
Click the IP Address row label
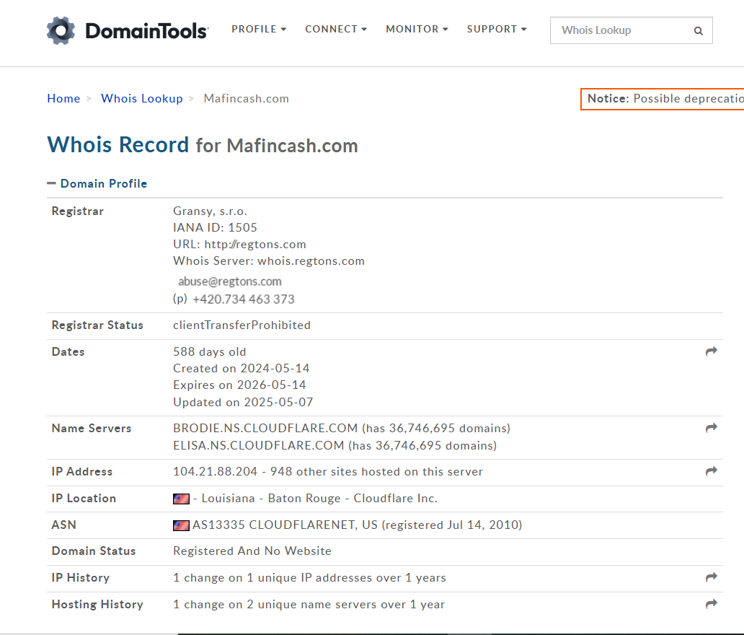pyautogui.click(x=82, y=471)
